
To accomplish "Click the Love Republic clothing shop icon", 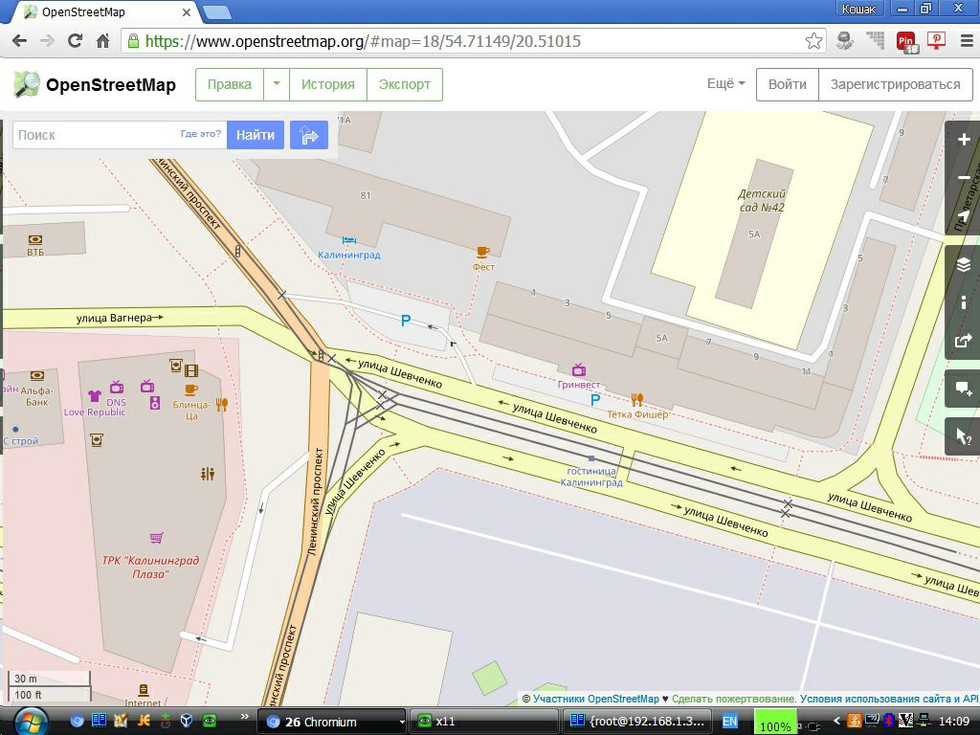I will coord(95,395).
